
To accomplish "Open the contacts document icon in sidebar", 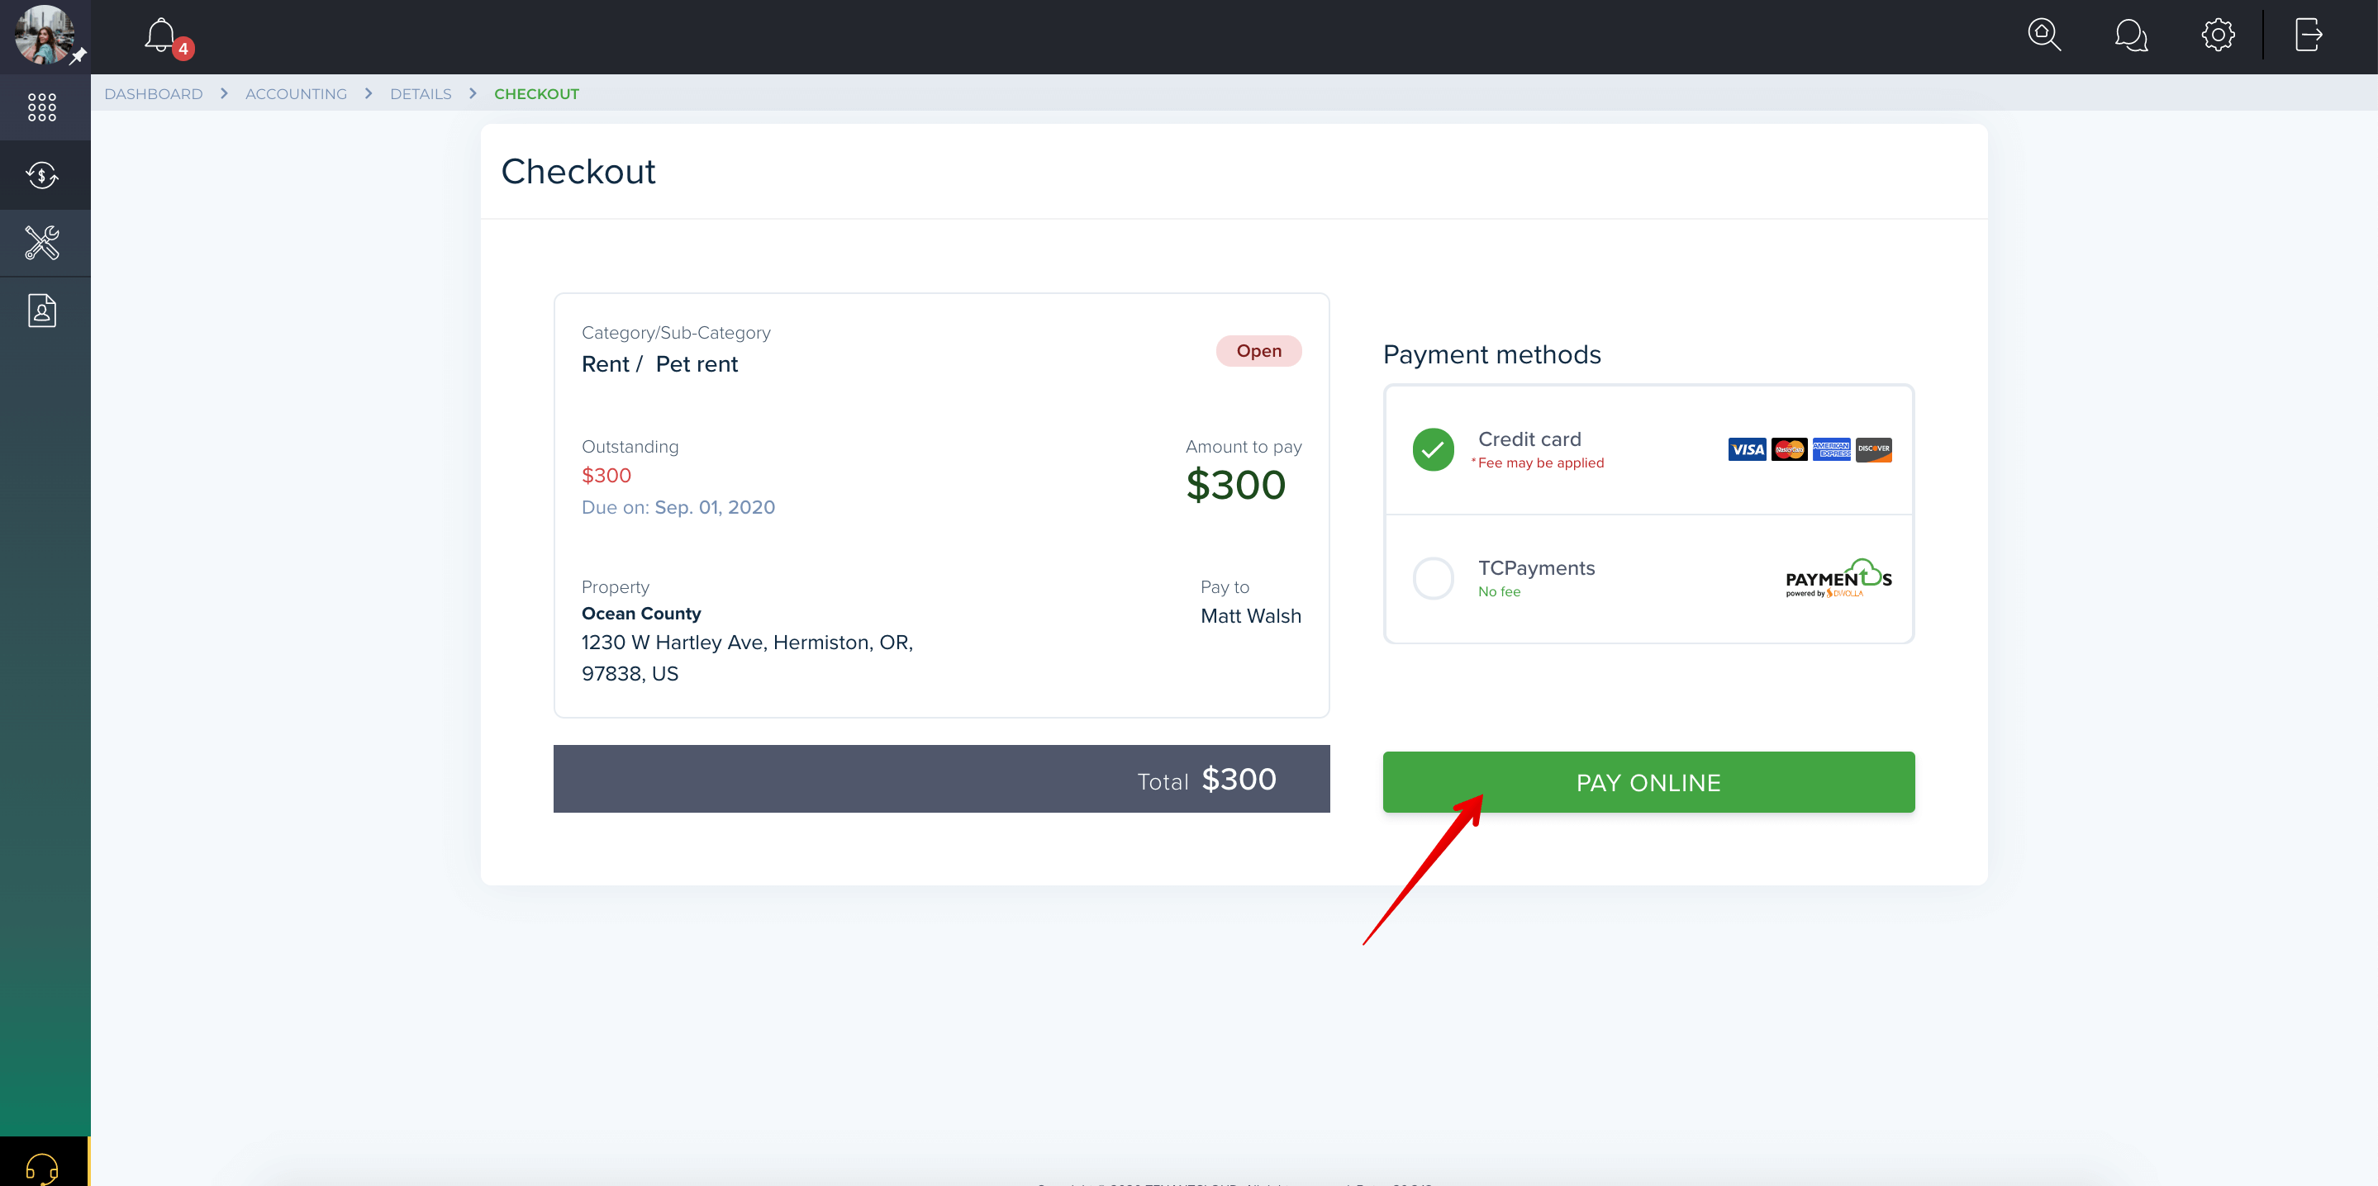I will pyautogui.click(x=42, y=311).
